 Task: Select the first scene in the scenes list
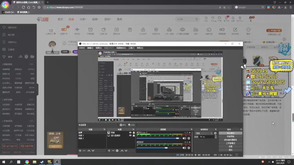(92, 132)
